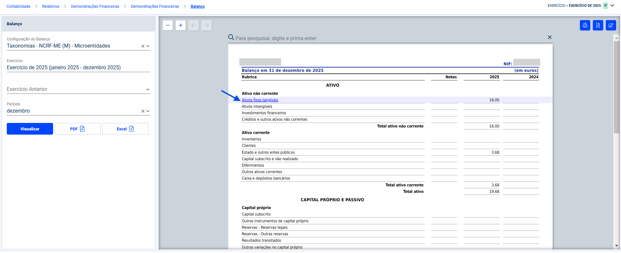Click Reservas - Reservas legais row
621x253 pixels.
[390, 227]
